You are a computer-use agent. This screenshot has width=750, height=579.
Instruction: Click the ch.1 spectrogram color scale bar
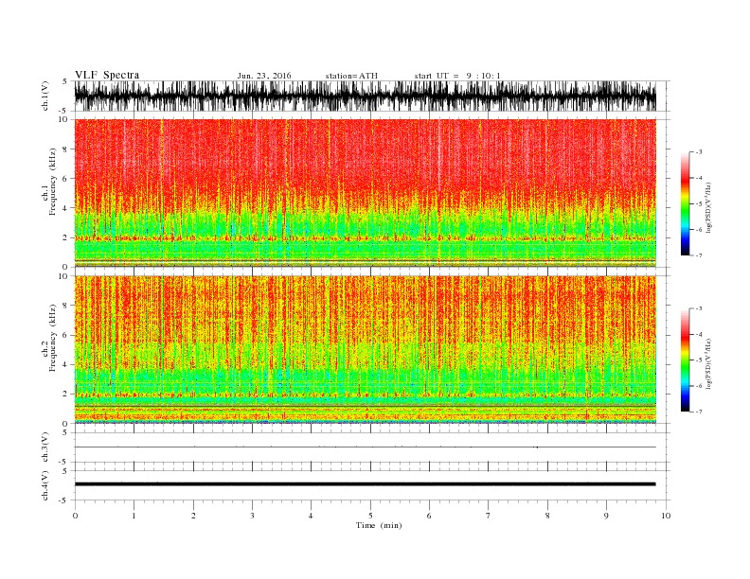685,203
